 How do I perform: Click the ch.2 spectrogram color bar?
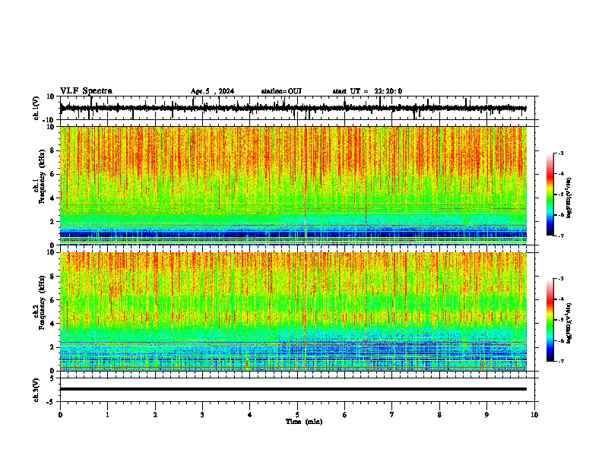[550, 320]
